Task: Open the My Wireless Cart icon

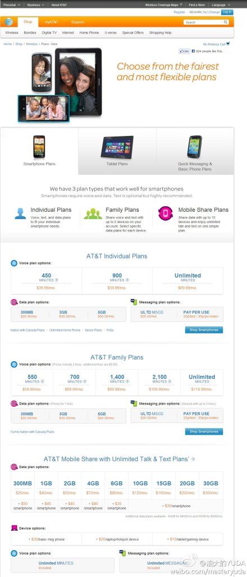Action: point(228,44)
